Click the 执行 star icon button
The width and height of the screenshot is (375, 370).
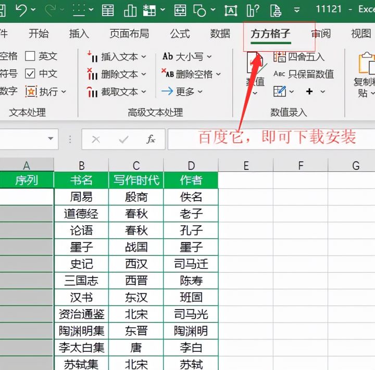(31, 91)
